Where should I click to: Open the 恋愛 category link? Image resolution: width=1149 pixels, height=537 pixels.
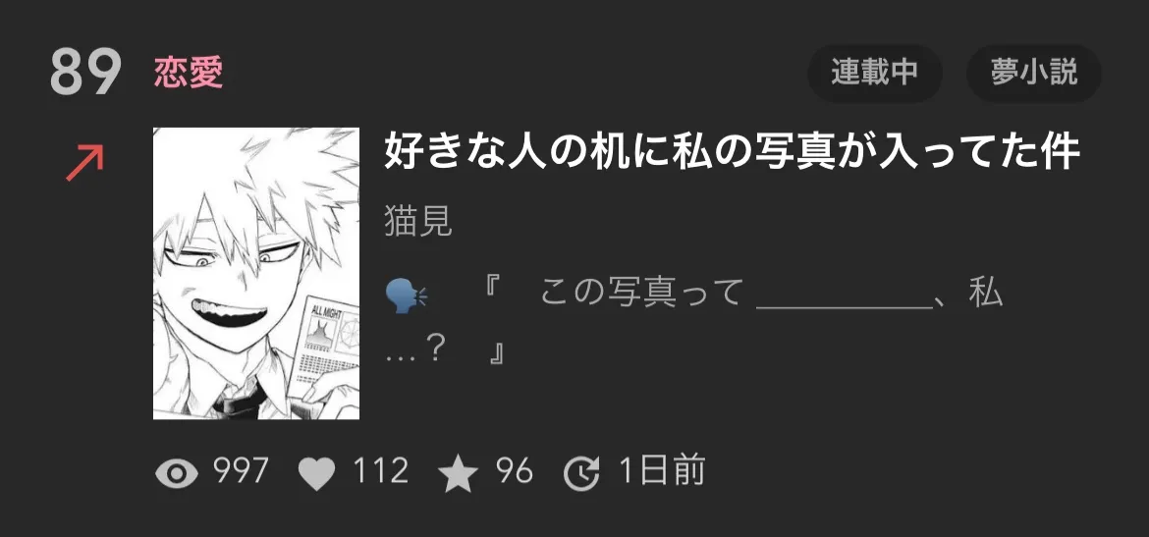click(x=189, y=73)
